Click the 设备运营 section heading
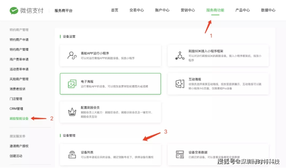This screenshot has width=286, height=168. pyautogui.click(x=69, y=37)
